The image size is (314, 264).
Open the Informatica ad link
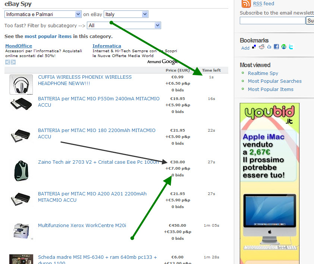click(x=107, y=46)
